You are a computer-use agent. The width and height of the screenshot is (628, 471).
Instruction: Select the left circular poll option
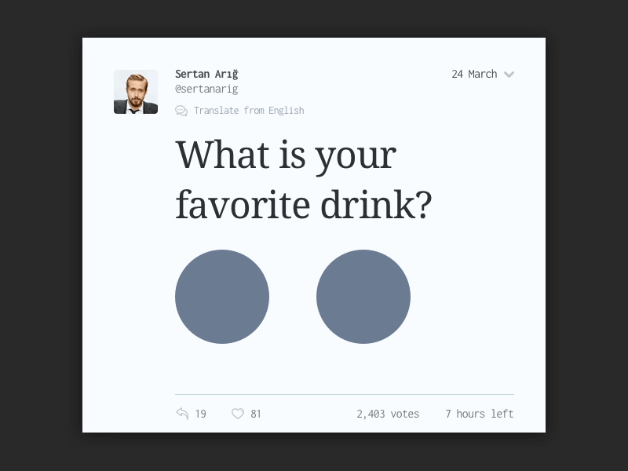(x=222, y=297)
